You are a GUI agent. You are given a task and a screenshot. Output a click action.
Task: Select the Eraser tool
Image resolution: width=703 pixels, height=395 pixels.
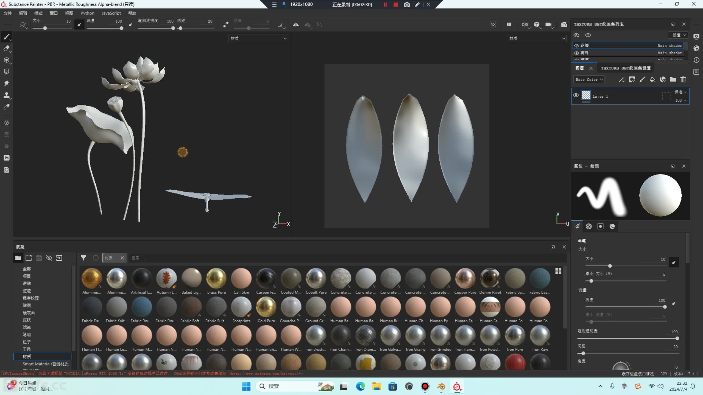point(7,49)
